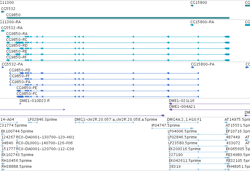Select the EK102743.5prime EST label
This screenshot has width=250, height=171.
pos(18,155)
